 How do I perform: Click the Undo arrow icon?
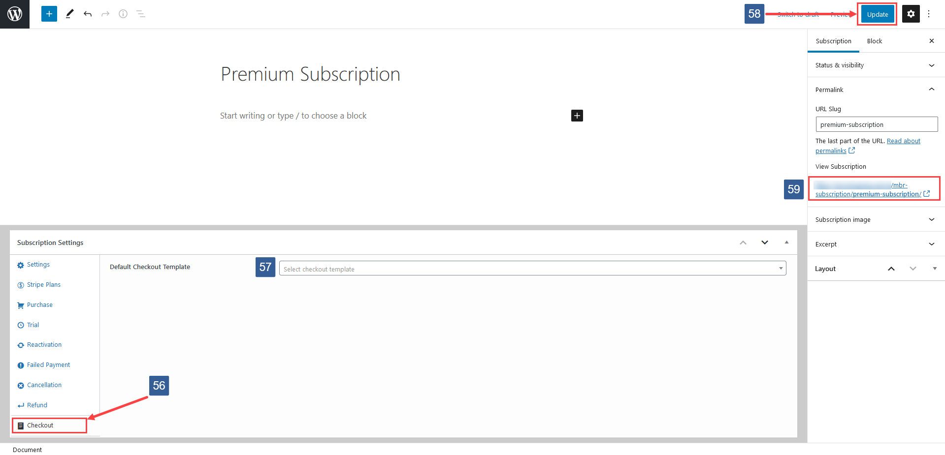click(x=88, y=14)
